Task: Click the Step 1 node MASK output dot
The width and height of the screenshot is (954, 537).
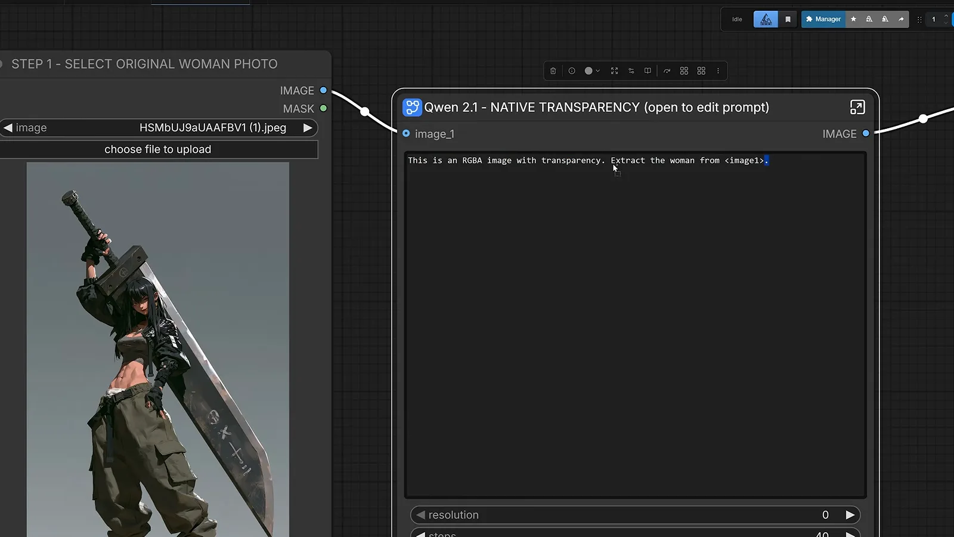Action: (x=323, y=108)
